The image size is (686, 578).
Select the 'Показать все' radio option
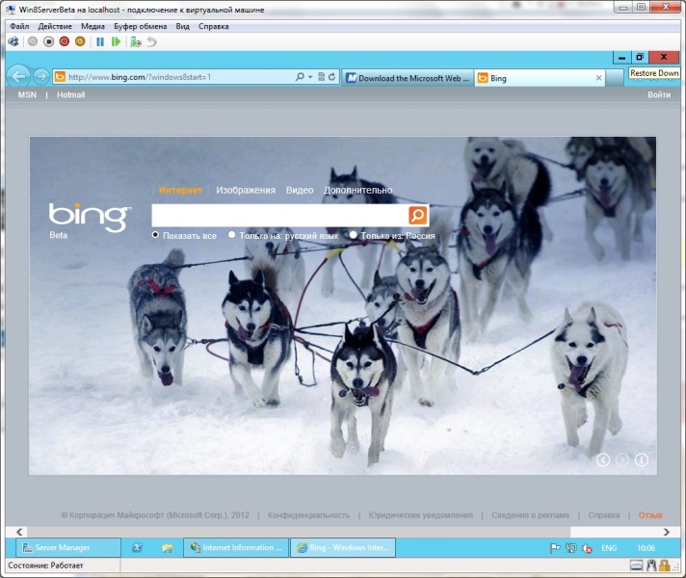click(x=156, y=235)
